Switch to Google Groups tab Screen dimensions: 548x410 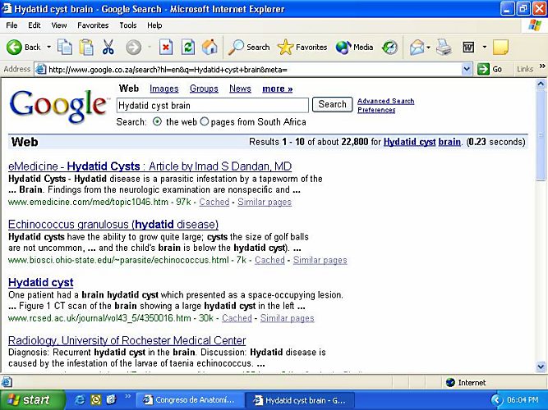click(x=204, y=89)
